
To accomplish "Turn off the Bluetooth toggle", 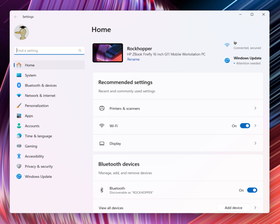I will click(x=252, y=190).
